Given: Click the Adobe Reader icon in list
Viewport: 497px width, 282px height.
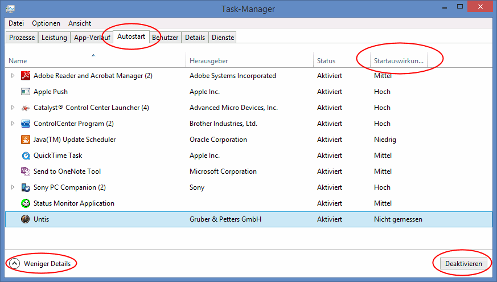Looking at the screenshot, I should pyautogui.click(x=25, y=76).
